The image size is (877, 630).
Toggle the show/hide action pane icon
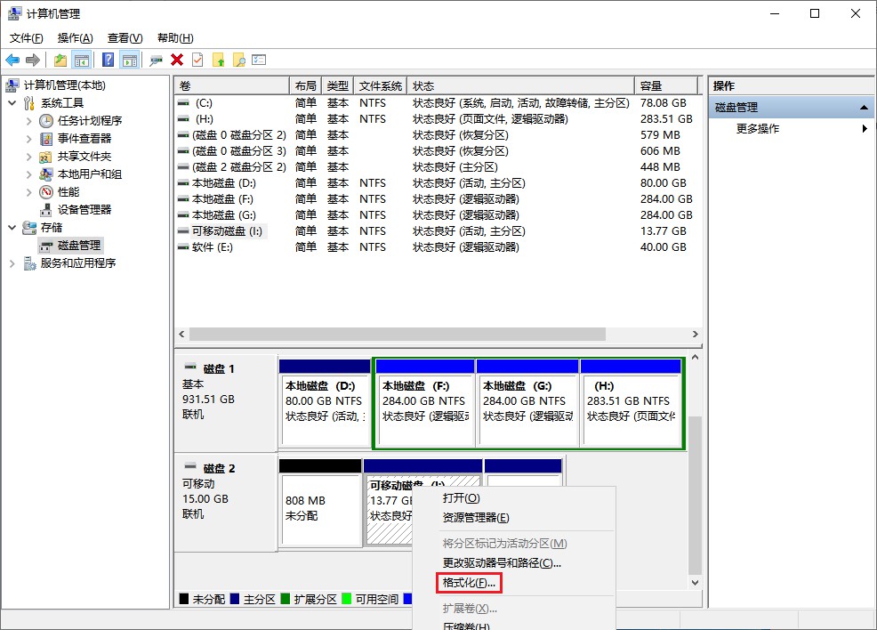(129, 60)
